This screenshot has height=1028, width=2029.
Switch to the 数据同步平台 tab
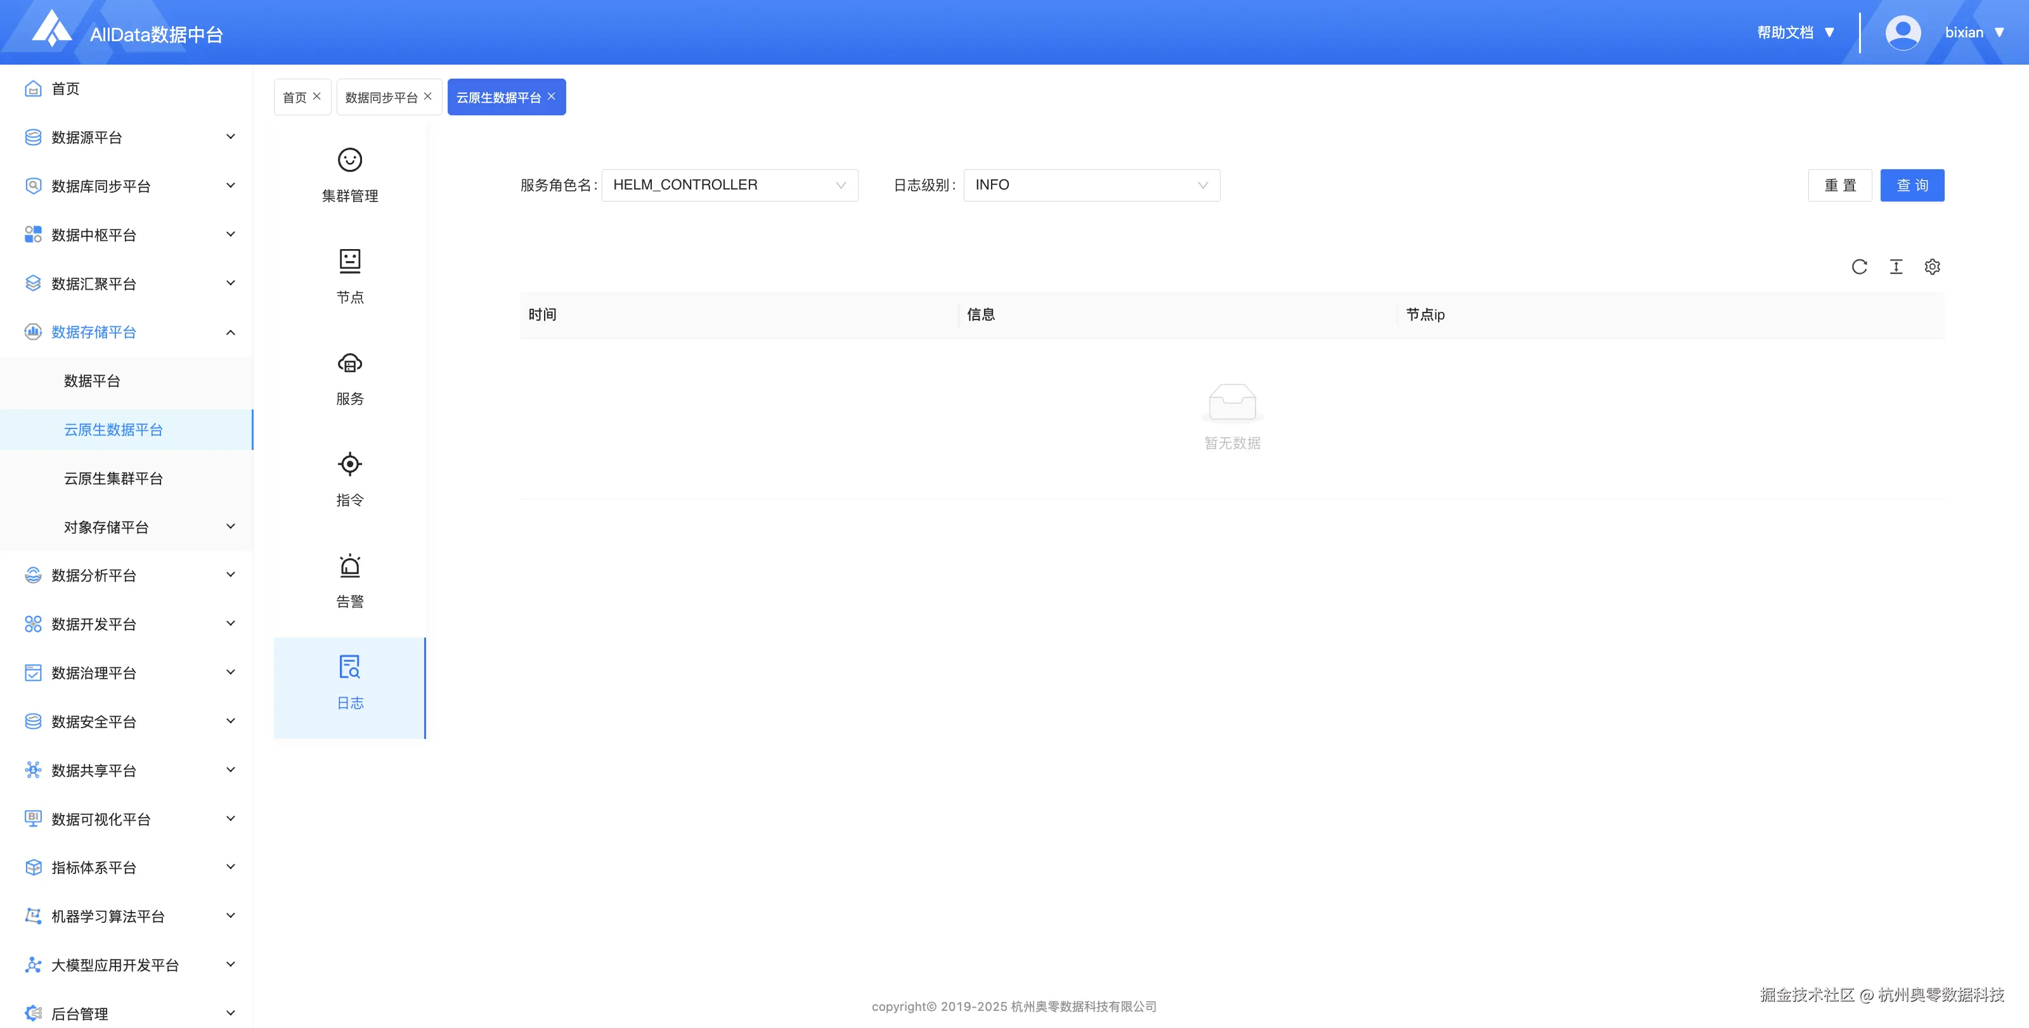pyautogui.click(x=381, y=98)
